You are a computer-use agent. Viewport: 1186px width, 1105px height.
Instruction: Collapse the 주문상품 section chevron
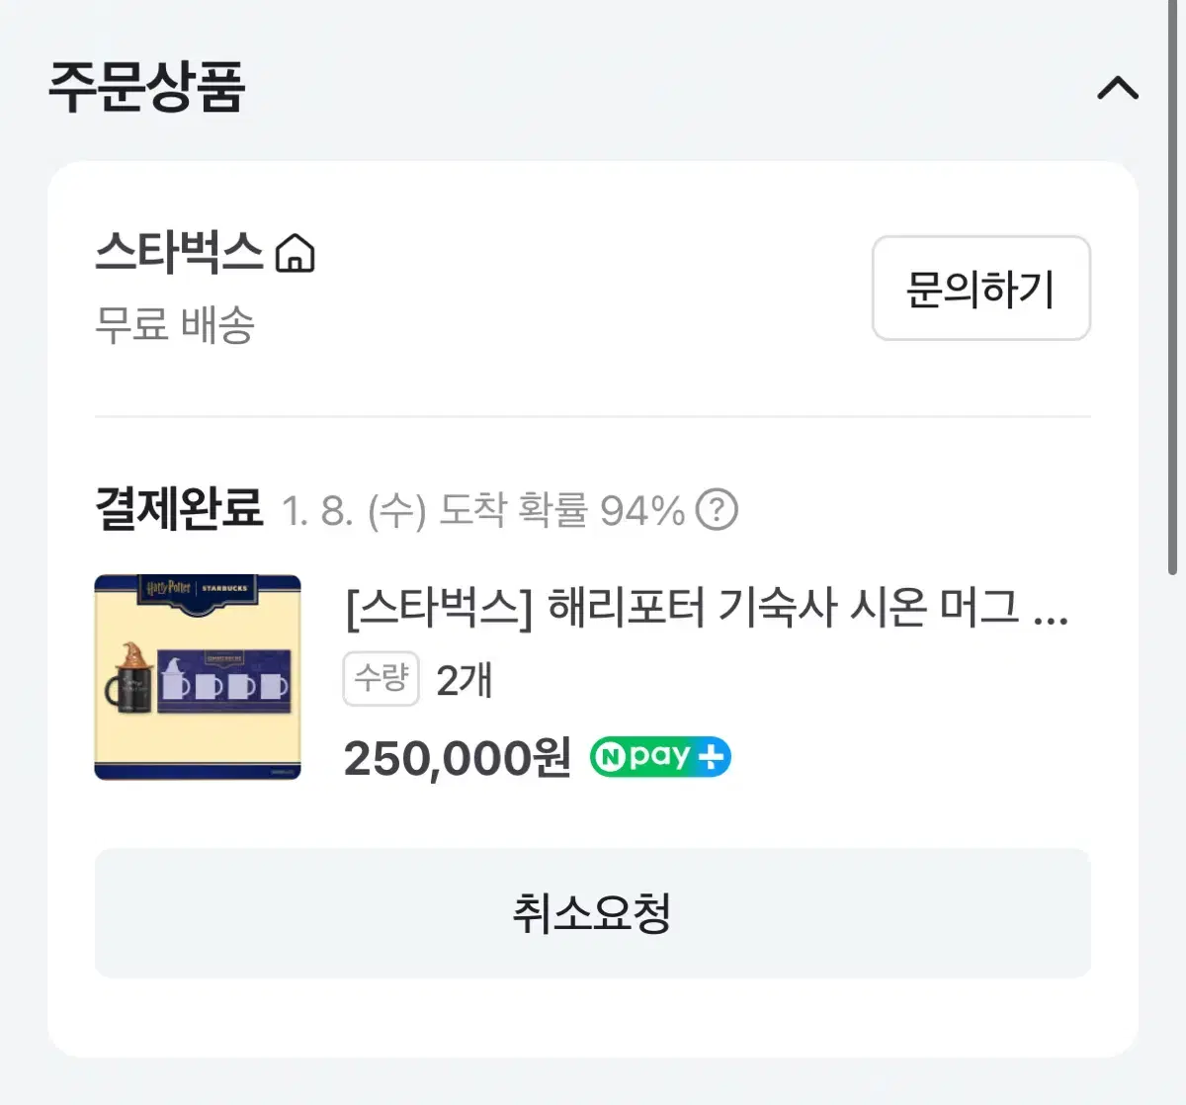point(1118,89)
